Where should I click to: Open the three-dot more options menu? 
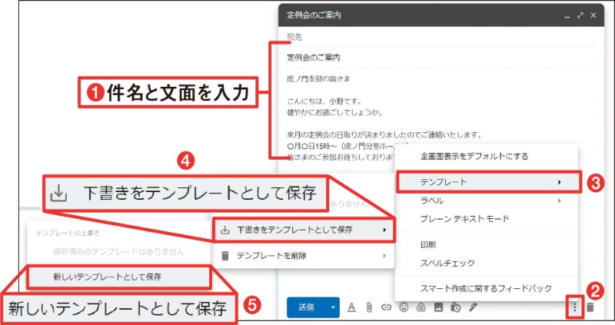pos(573,307)
